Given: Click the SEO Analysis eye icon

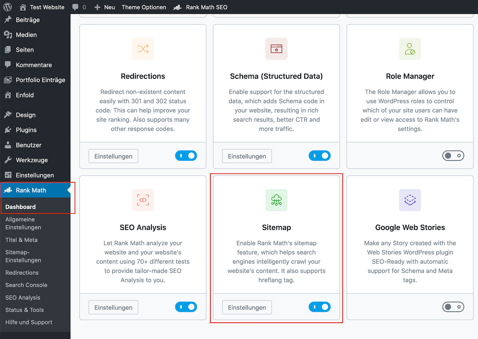Looking at the screenshot, I should coord(143,200).
